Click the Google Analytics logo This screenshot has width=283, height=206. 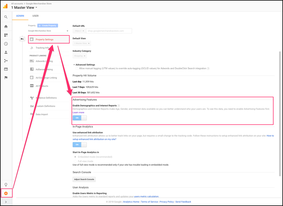(x=5, y=6)
